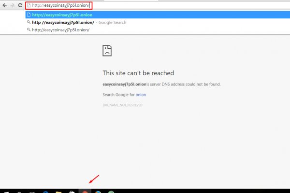Click the page icon in the address bar

click(29, 5)
